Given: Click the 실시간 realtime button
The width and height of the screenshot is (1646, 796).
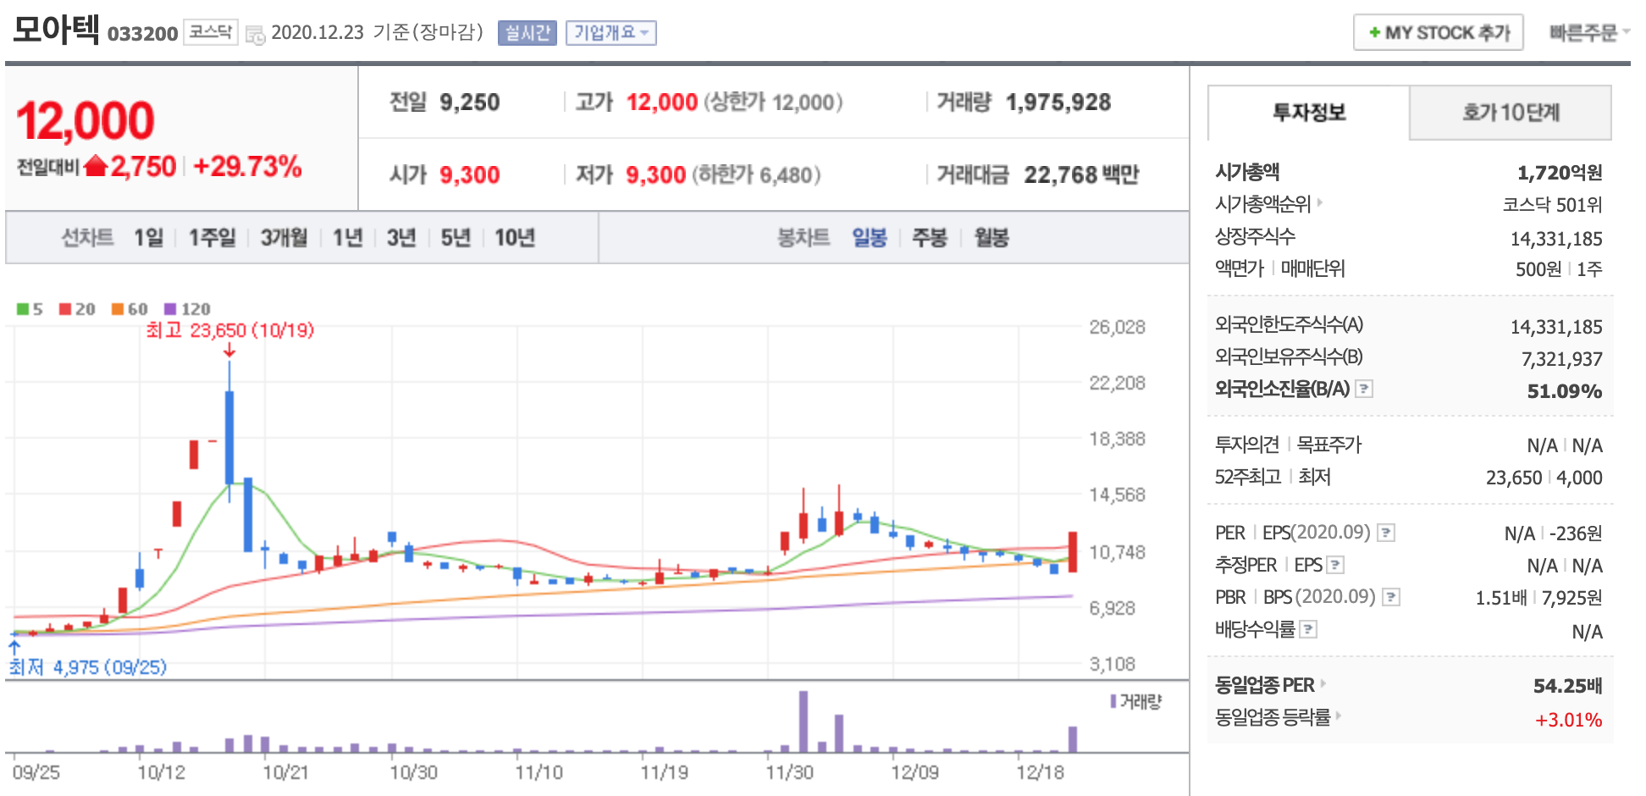Looking at the screenshot, I should [x=527, y=33].
